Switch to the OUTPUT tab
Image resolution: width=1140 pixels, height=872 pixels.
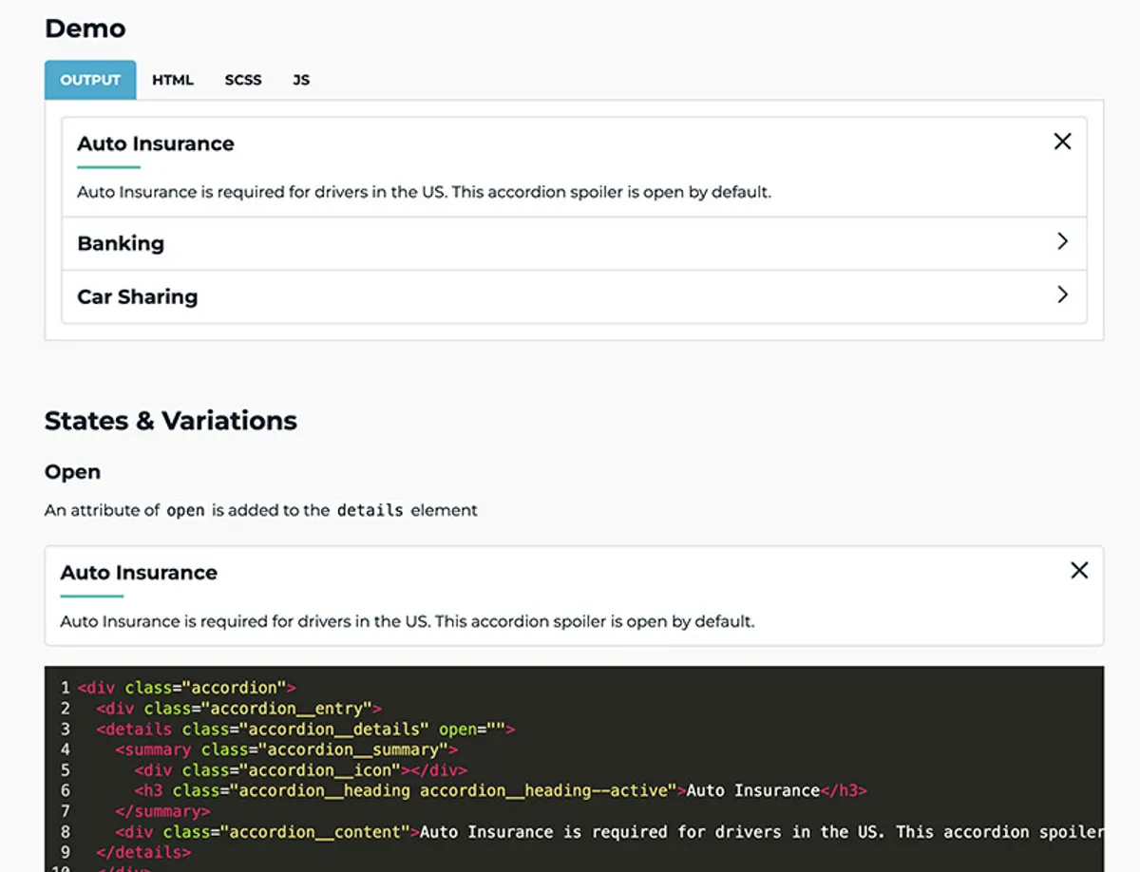[90, 80]
